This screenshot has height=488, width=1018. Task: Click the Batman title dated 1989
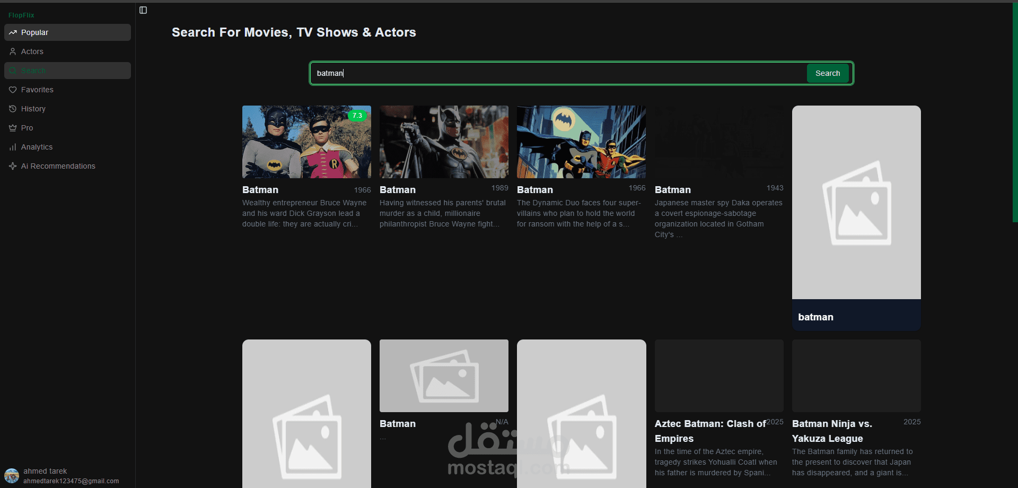pyautogui.click(x=398, y=190)
